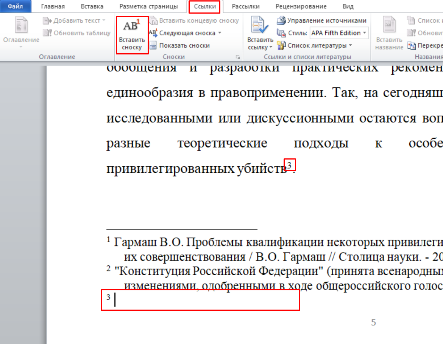Click footnote 2 Конституция Российской Федерации text
This screenshot has width=443, height=344.
click(219, 271)
